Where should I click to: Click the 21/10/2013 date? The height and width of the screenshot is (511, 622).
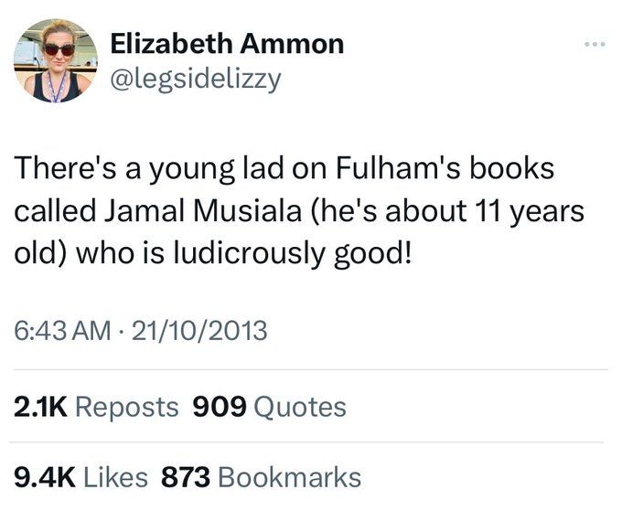[x=199, y=329]
